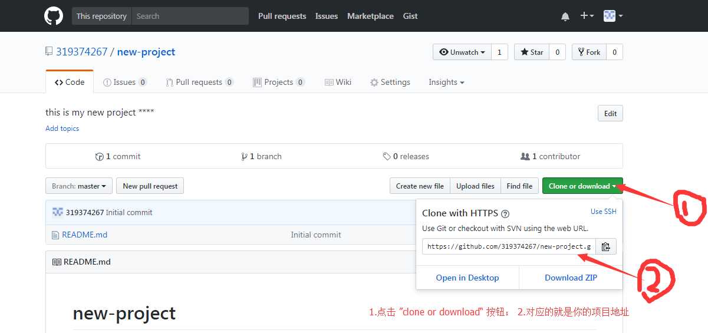Fork the repository
Screen dimensions: 708x333
pyautogui.click(x=589, y=52)
